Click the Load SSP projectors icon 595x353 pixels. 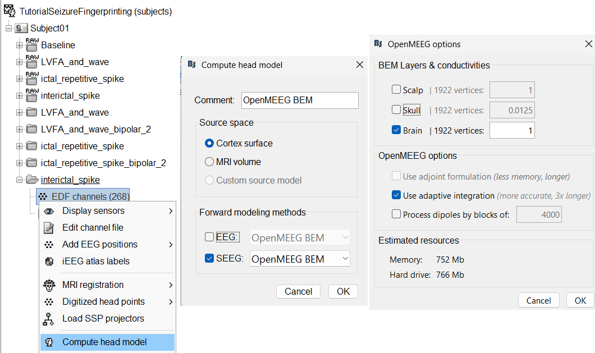49,319
